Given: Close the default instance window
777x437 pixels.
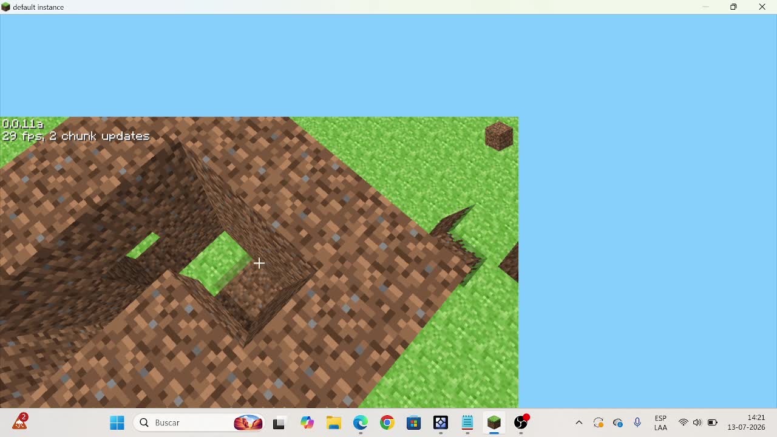Looking at the screenshot, I should point(762,7).
